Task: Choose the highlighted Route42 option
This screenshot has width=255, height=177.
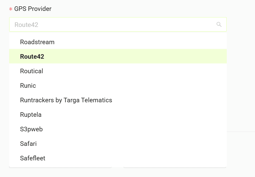Action: pos(118,56)
